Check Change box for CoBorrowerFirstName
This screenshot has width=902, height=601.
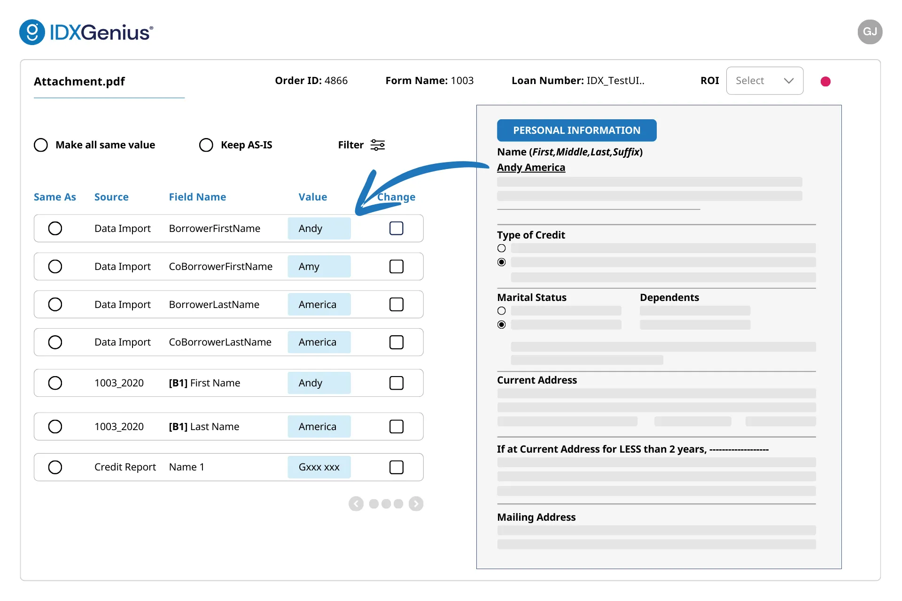tap(397, 266)
